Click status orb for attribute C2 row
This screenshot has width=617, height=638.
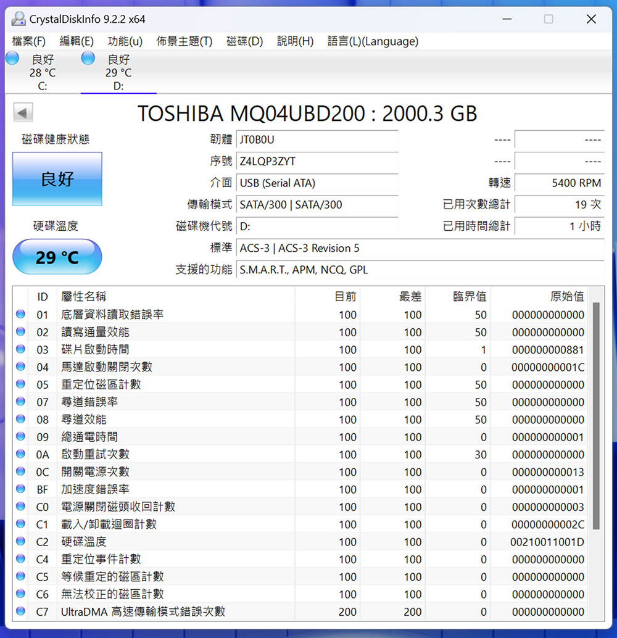(x=20, y=542)
